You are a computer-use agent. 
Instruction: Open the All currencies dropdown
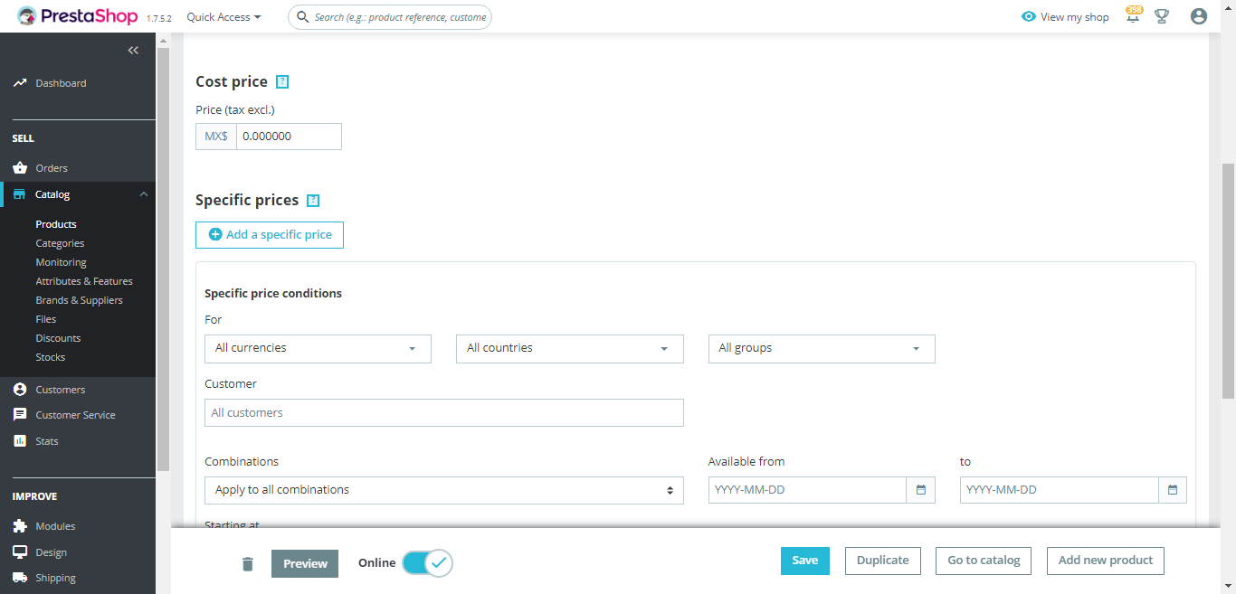318,349
